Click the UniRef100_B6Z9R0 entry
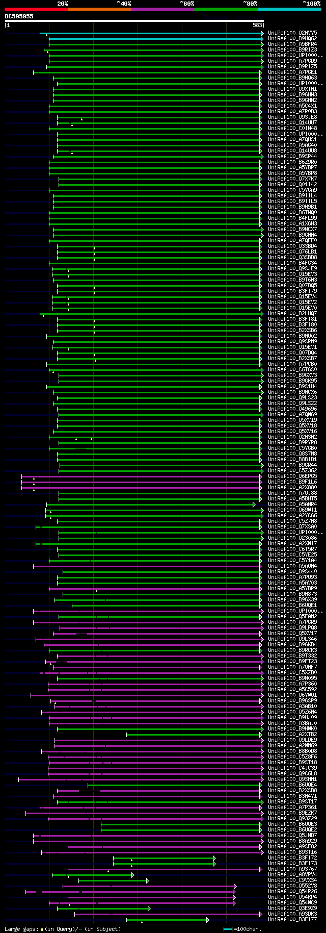The height and width of the screenshot is (933, 326). coord(292,162)
